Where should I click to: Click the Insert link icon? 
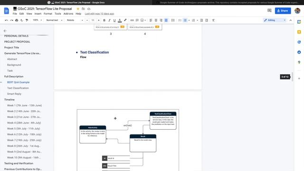click(132, 20)
